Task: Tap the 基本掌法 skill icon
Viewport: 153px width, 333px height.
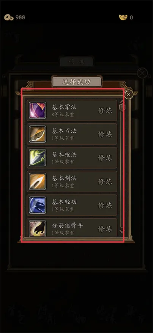Action: tap(38, 110)
